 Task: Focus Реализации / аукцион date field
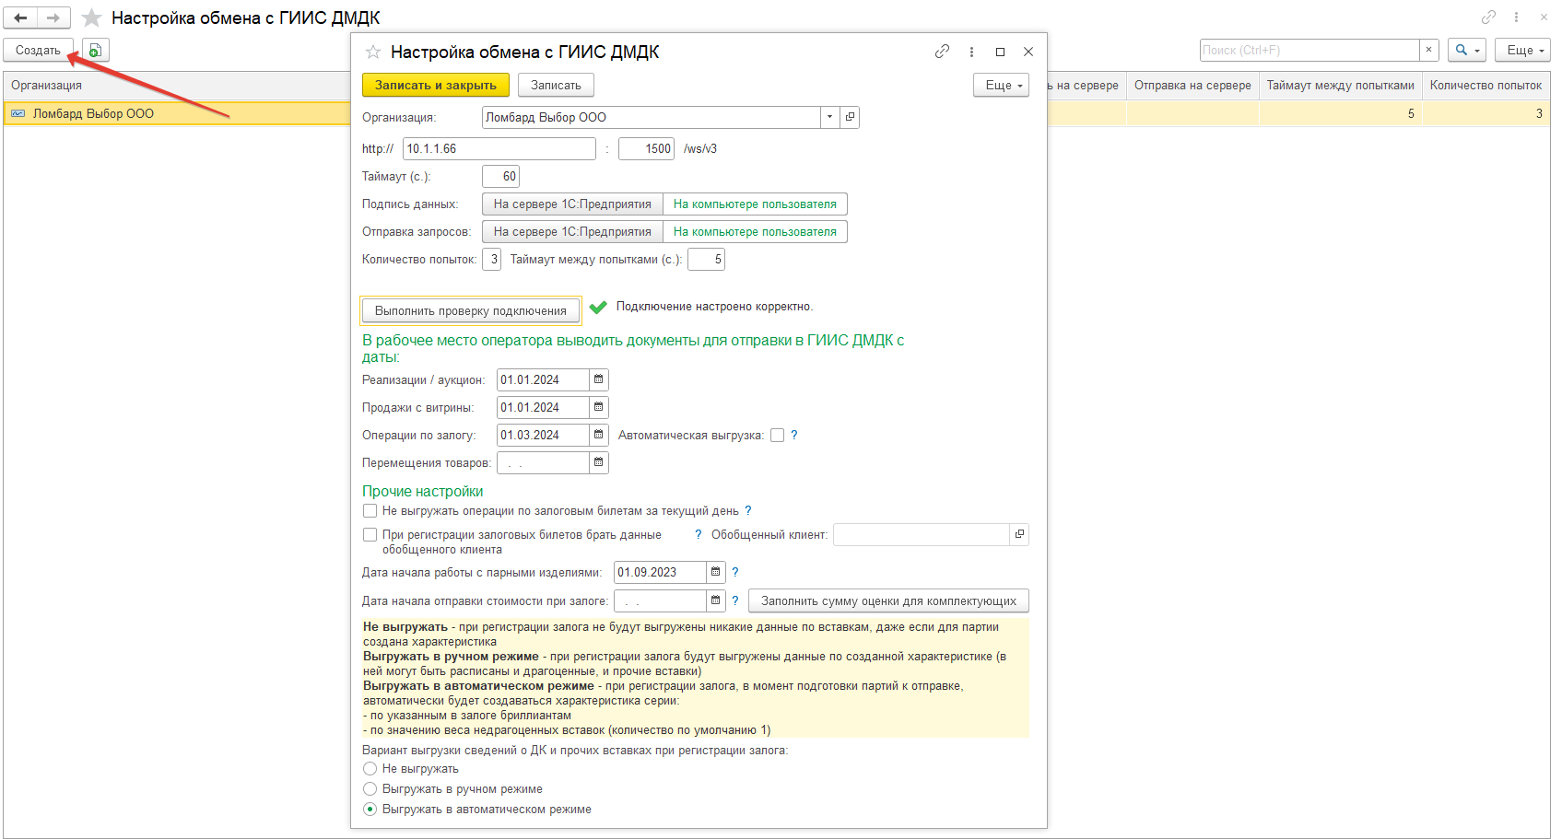[x=543, y=379]
